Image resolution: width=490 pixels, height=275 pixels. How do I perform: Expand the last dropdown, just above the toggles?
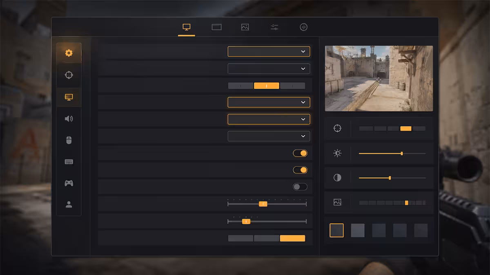click(x=269, y=136)
